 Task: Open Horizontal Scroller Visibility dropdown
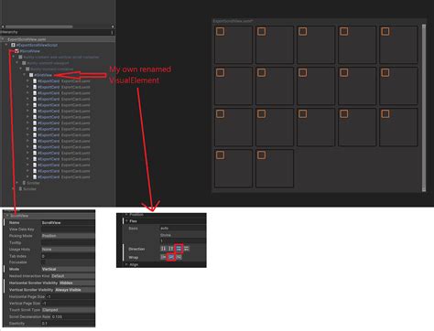click(x=77, y=283)
